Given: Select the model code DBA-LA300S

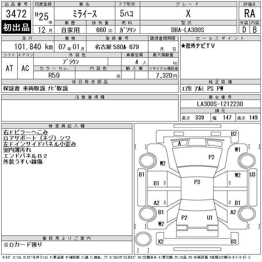Looking at the screenshot, I should (187, 30).
